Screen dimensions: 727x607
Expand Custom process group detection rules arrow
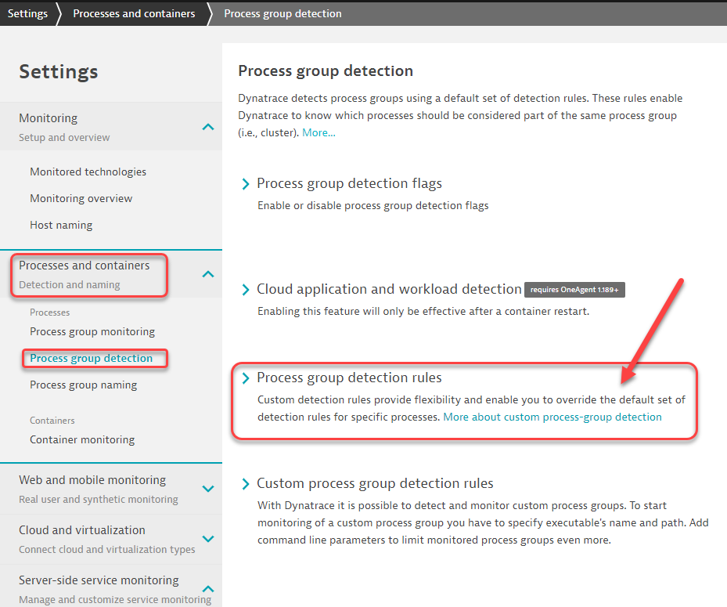pos(246,484)
